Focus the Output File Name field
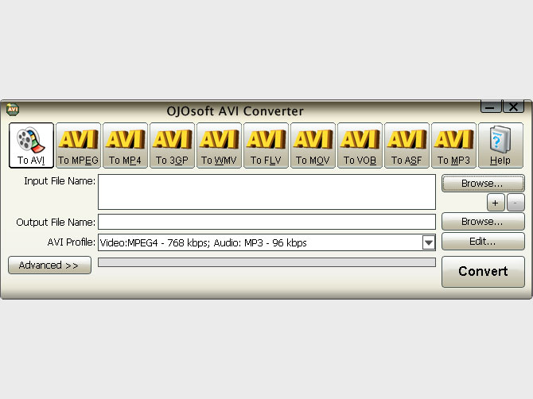 pyautogui.click(x=266, y=222)
